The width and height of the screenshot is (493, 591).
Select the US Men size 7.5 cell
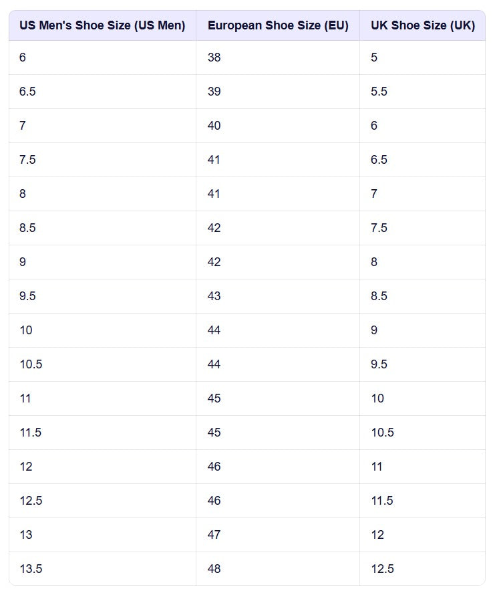pos(27,160)
